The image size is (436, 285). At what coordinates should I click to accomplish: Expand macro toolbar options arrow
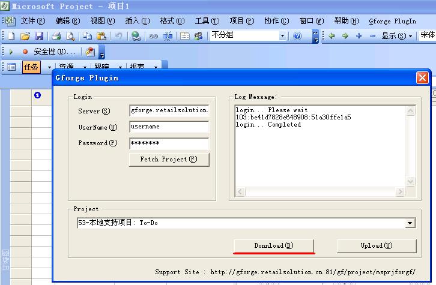(x=102, y=52)
